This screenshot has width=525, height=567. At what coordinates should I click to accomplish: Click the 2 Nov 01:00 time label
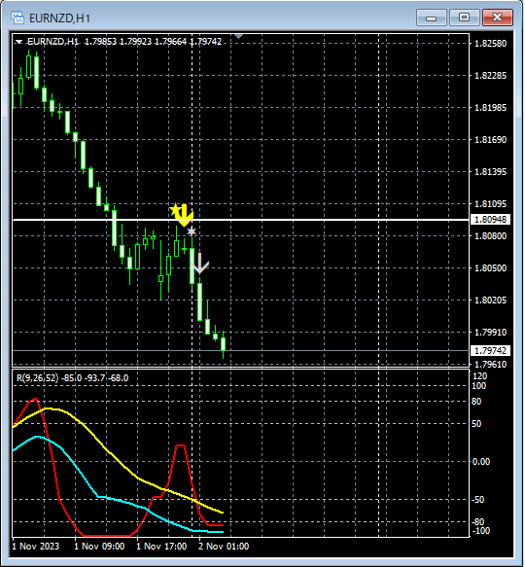[x=224, y=547]
